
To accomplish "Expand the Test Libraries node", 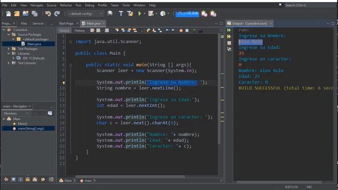I will [x=8, y=63].
